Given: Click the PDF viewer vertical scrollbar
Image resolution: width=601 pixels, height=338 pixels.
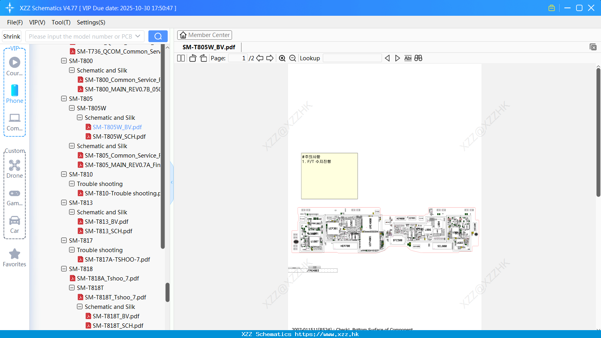Looking at the screenshot, I should (x=598, y=132).
